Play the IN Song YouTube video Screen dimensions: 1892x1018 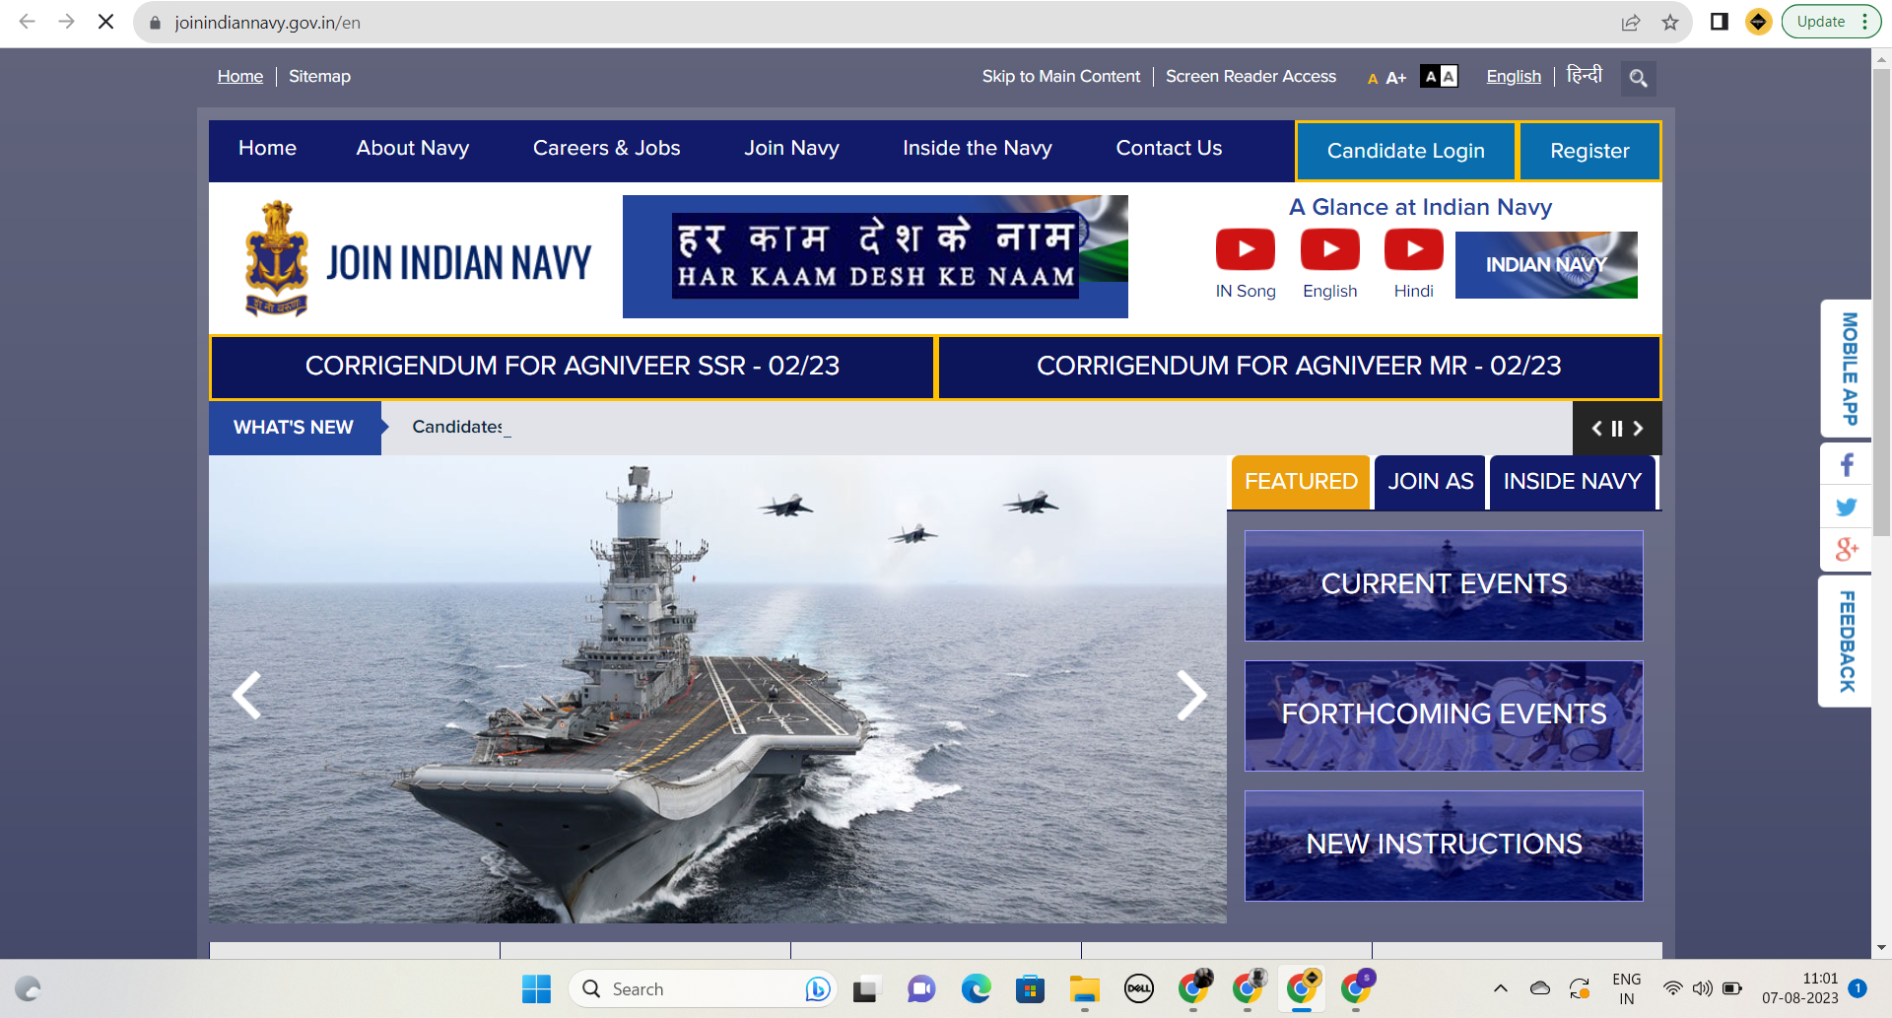(1246, 249)
